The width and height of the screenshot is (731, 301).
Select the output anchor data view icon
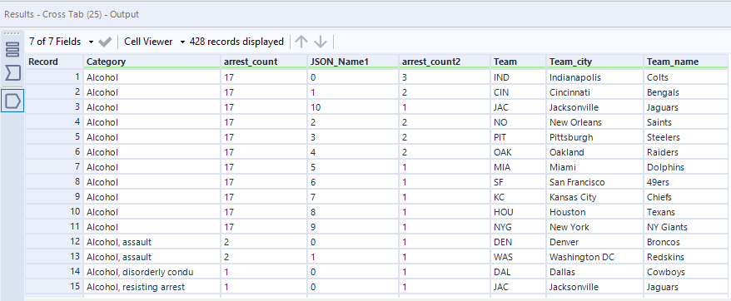tap(12, 100)
